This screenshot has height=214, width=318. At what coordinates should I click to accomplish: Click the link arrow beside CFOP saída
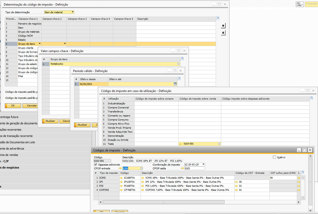point(182,168)
